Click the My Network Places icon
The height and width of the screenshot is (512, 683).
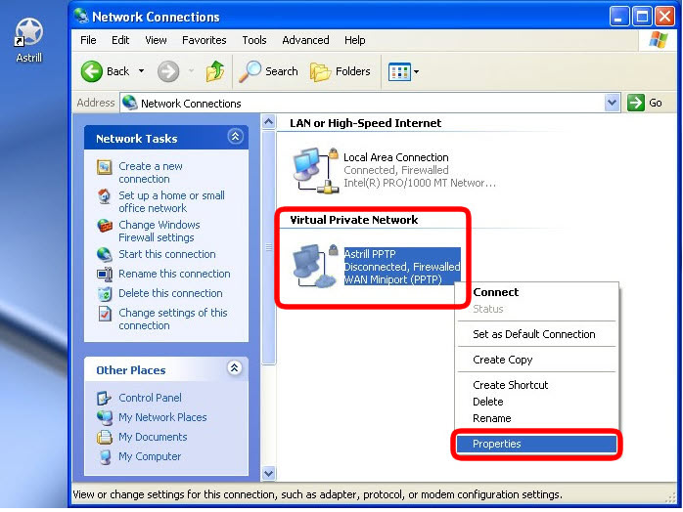(x=105, y=417)
